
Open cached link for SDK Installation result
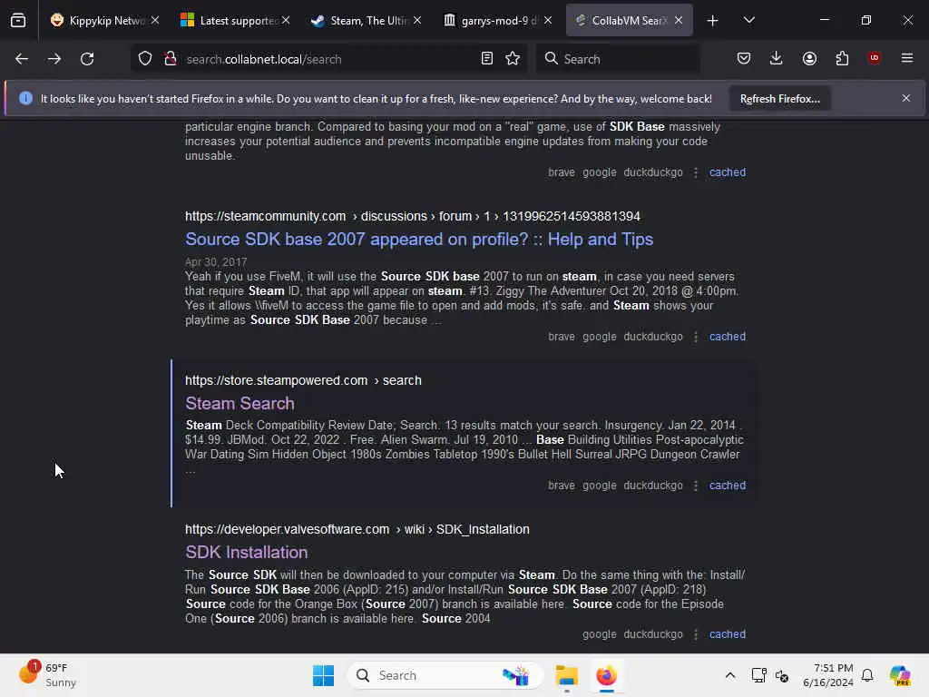coord(728,634)
